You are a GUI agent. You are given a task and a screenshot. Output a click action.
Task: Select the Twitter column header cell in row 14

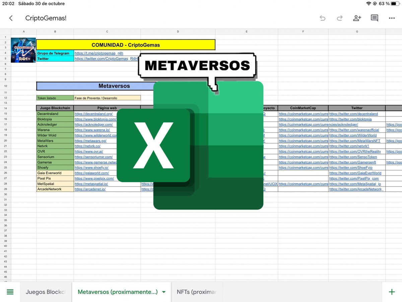357,108
